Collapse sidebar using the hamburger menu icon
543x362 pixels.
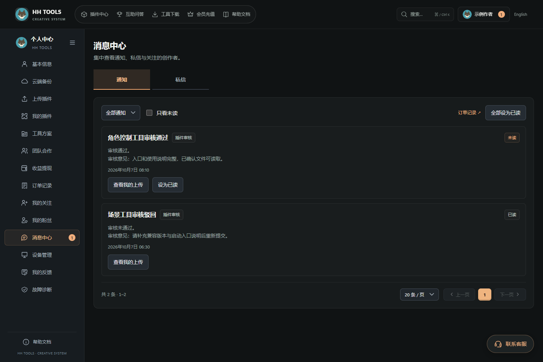72,43
